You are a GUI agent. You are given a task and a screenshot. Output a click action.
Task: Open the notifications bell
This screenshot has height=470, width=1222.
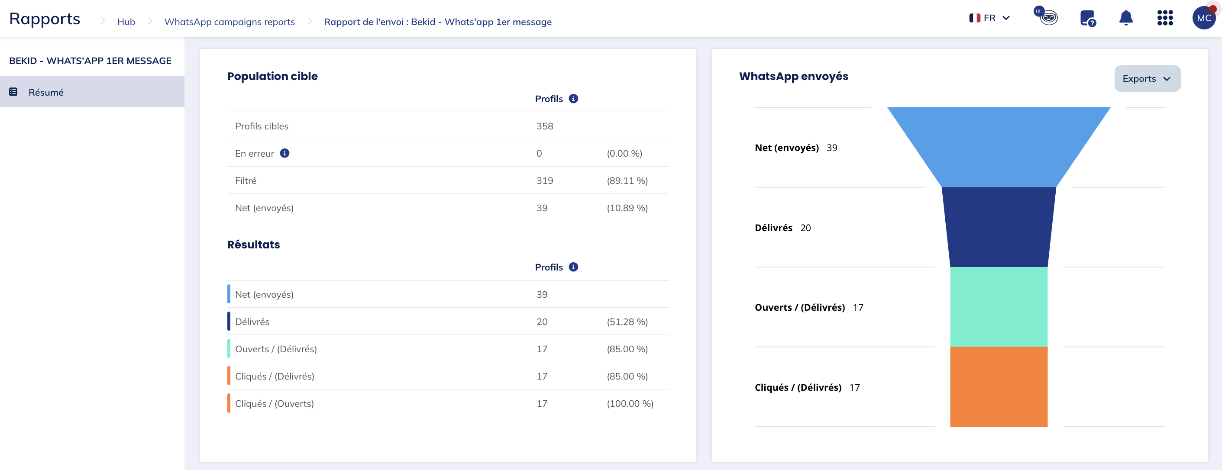[1126, 18]
